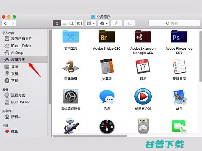This screenshot has width=202, height=151.
Task: Open the Calculator (计算器) app
Action: coord(107,67)
